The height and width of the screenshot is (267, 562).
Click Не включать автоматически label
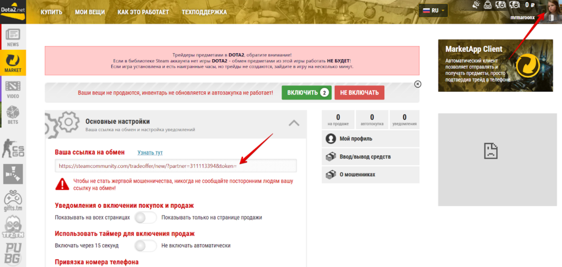coord(196,246)
